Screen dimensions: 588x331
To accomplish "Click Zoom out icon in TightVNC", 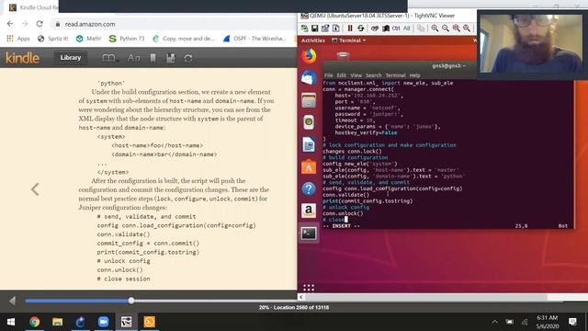I will (x=445, y=29).
